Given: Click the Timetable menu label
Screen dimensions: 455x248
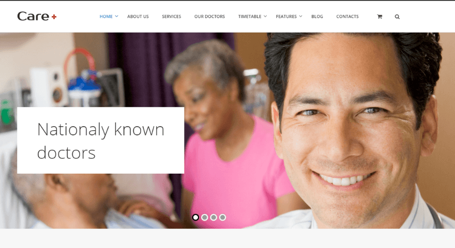Looking at the screenshot, I should 250,17.
